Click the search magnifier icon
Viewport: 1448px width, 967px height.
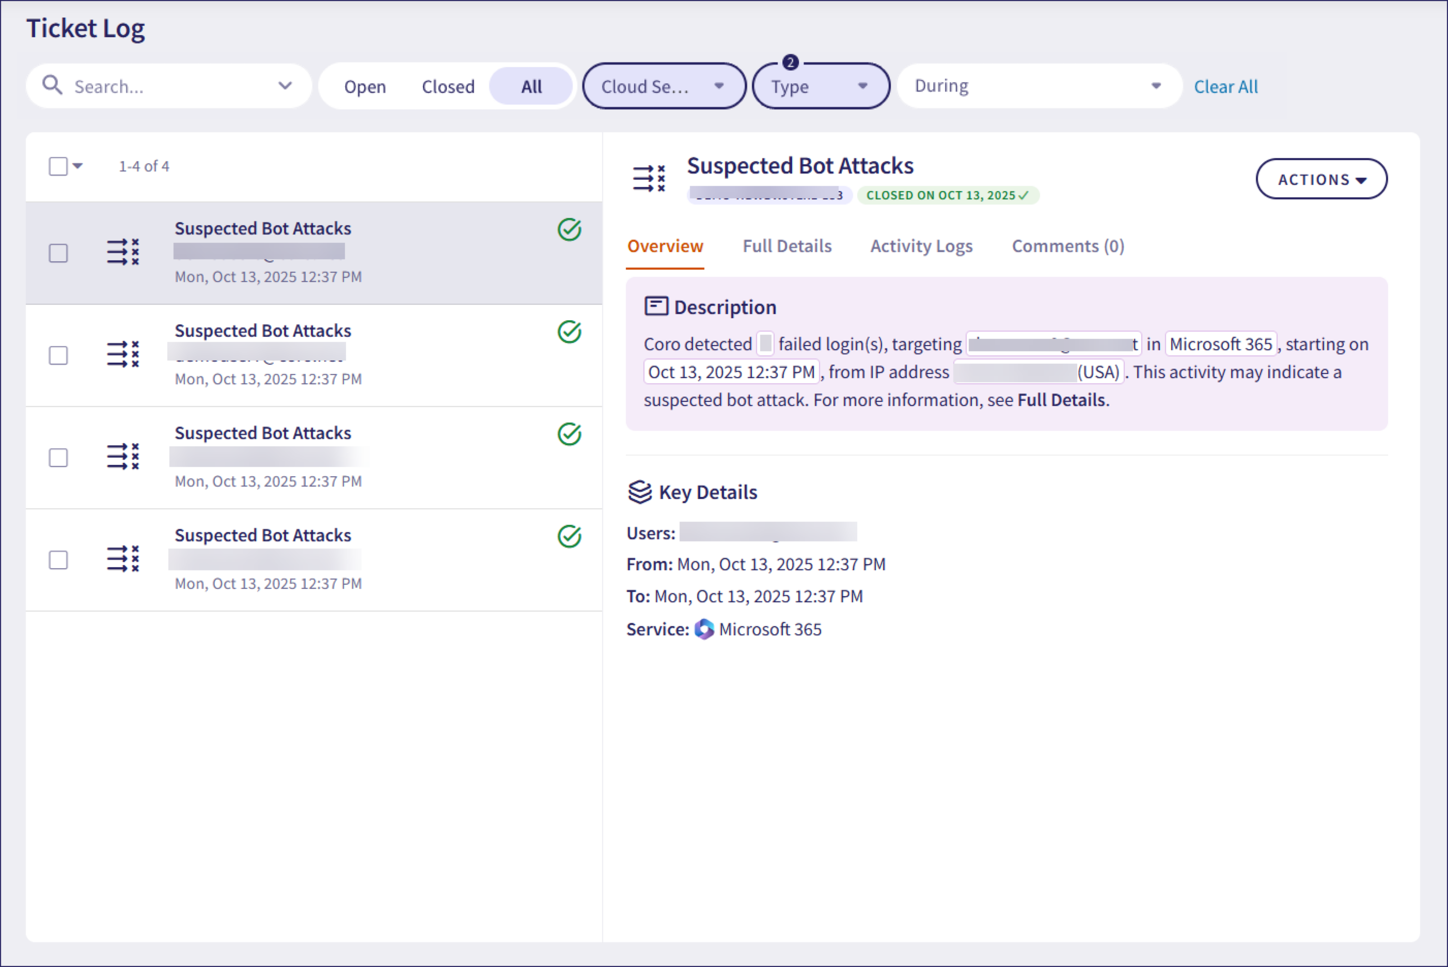point(52,85)
